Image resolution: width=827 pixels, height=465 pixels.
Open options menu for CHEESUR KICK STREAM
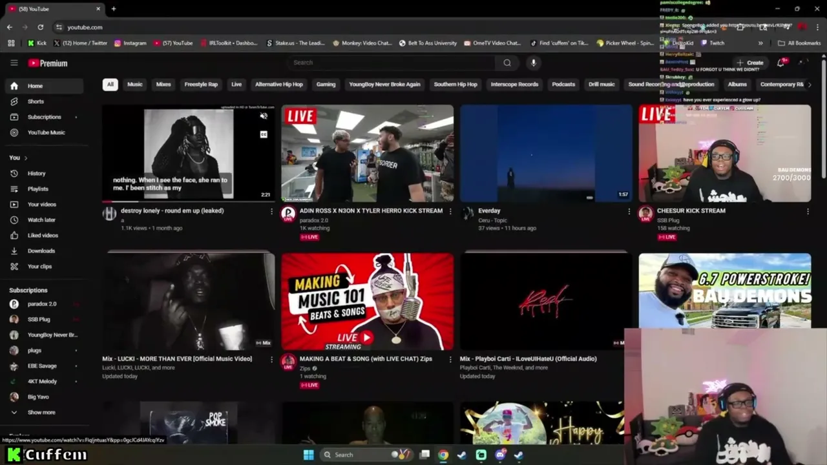(x=808, y=211)
